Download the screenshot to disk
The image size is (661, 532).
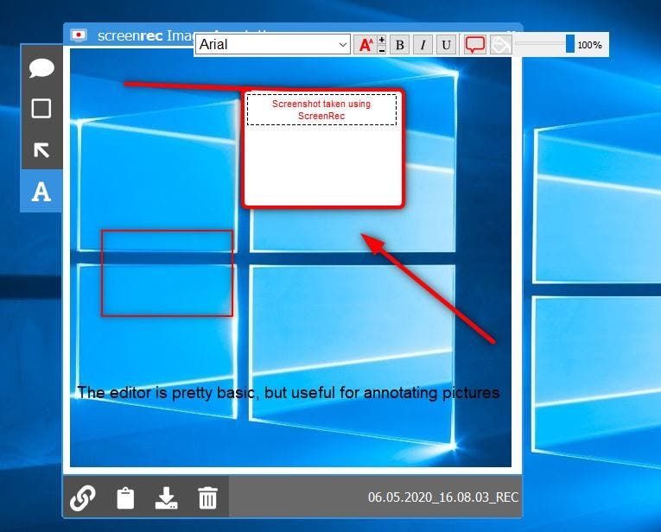[167, 497]
